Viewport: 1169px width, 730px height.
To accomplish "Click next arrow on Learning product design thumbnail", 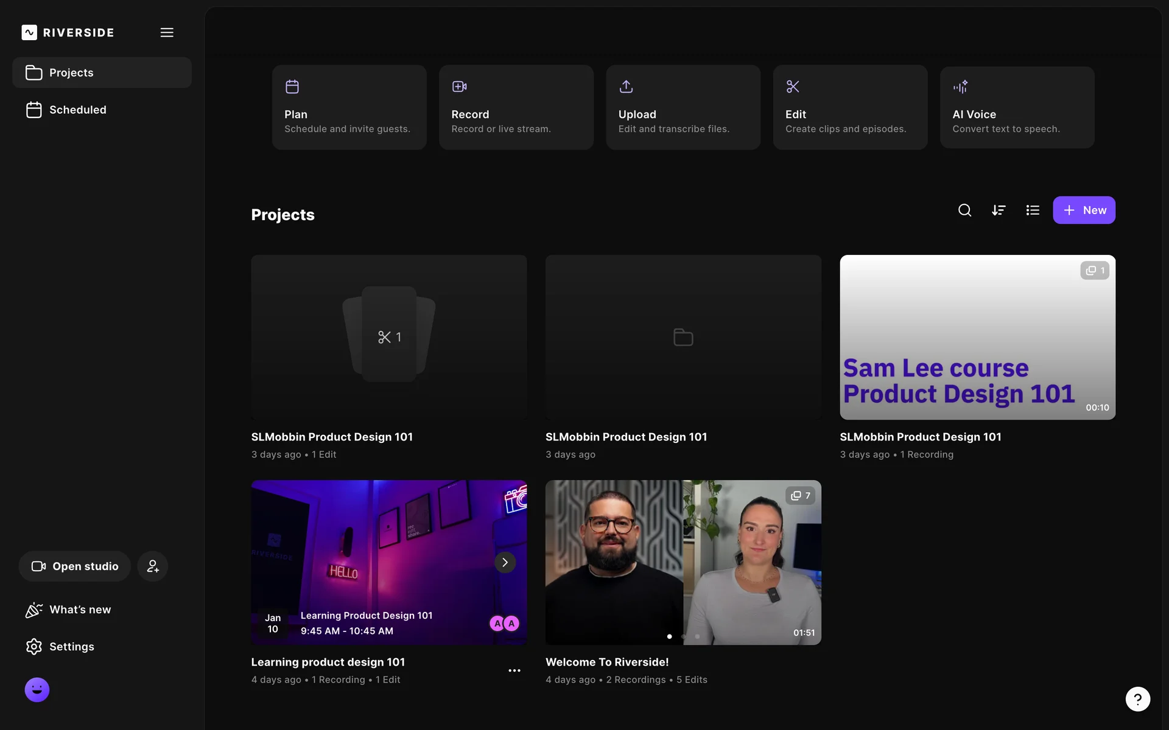I will pyautogui.click(x=505, y=563).
